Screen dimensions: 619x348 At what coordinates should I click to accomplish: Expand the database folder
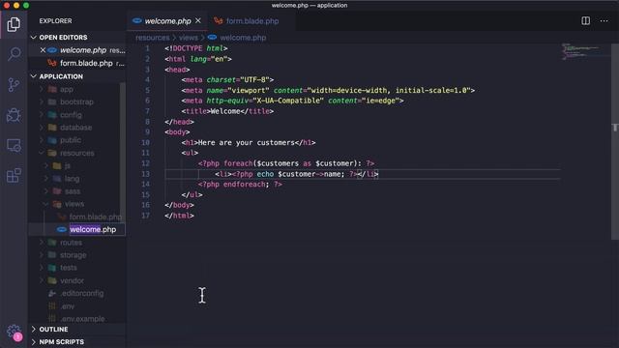[74, 128]
